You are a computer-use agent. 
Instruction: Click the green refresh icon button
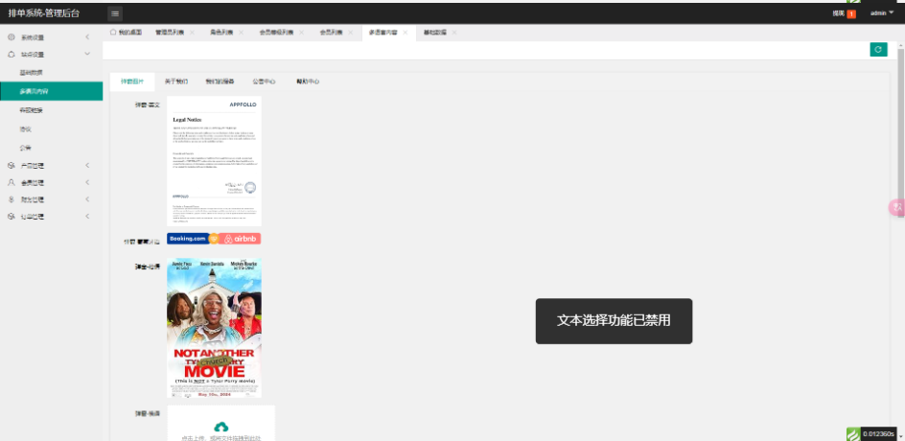878,50
